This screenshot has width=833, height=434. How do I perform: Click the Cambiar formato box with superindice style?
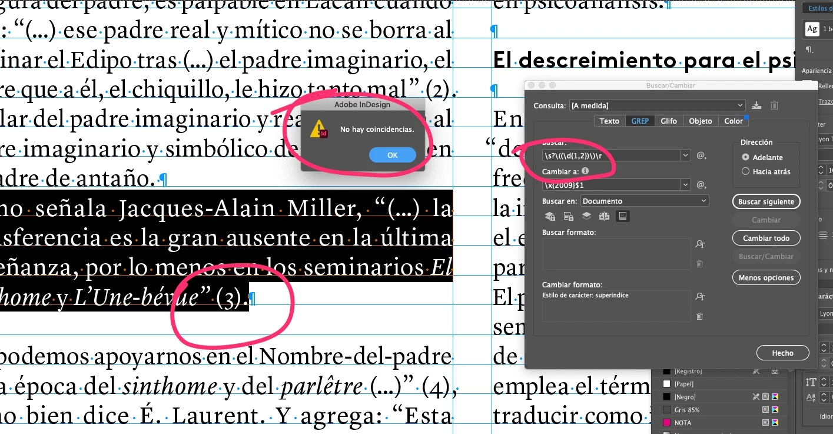pos(616,306)
